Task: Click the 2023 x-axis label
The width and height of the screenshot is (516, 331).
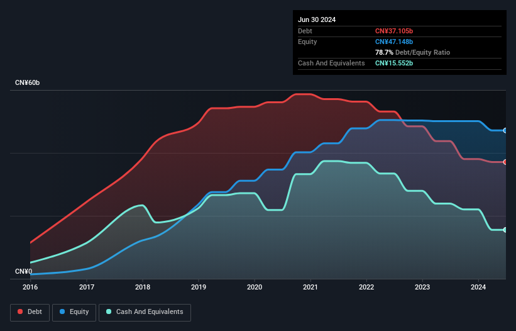Action: (422, 287)
